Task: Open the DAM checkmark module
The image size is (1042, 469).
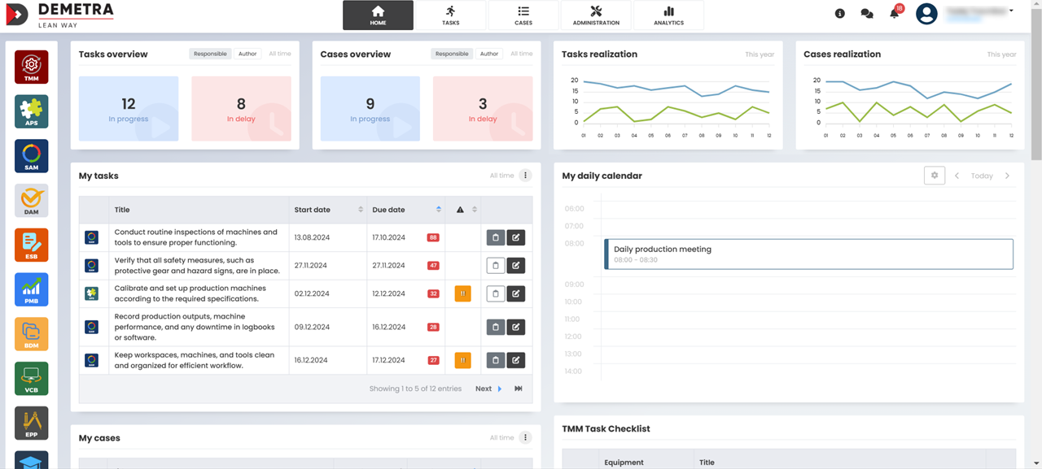Action: (x=32, y=201)
